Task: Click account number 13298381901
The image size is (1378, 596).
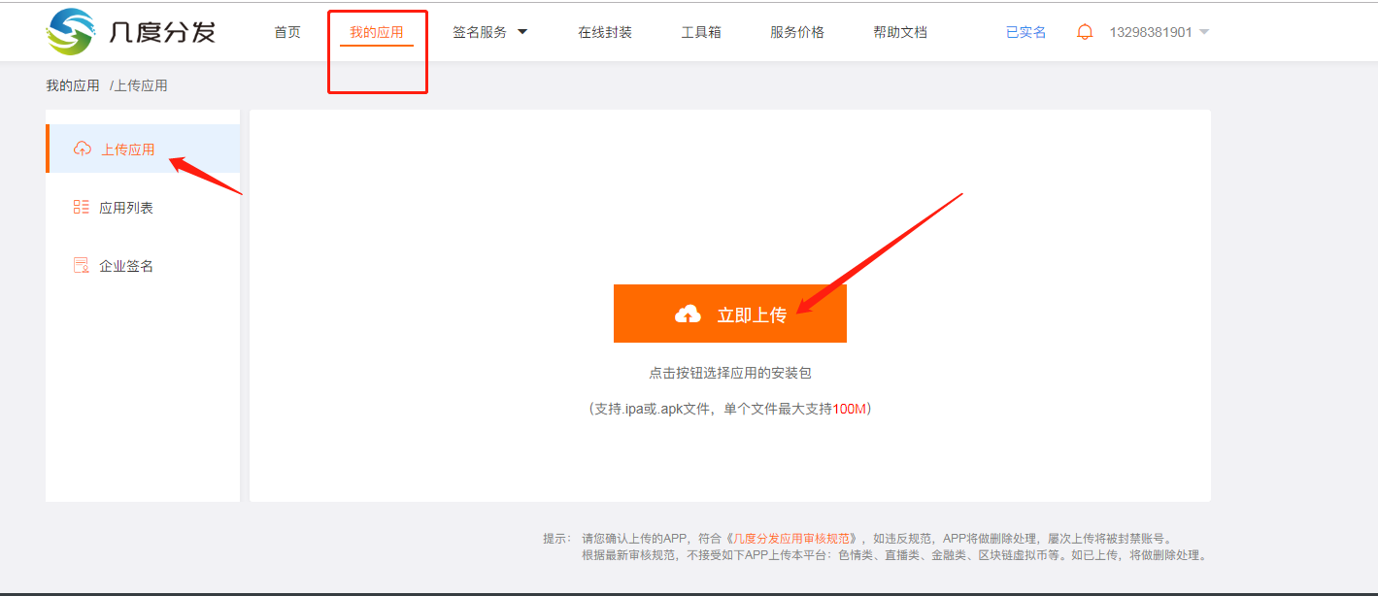Action: coord(1150,32)
